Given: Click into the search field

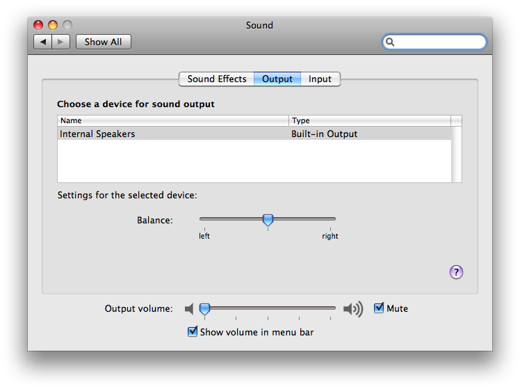Looking at the screenshot, I should click(439, 42).
